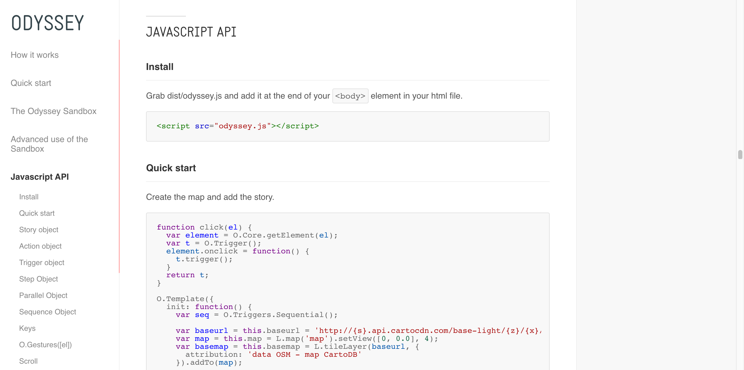Open the O.Gestures([el]) sidebar entry
Viewport: 744px width, 370px height.
45,345
